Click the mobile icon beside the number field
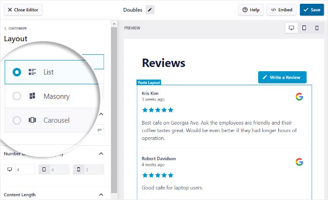 pyautogui.click(x=79, y=170)
